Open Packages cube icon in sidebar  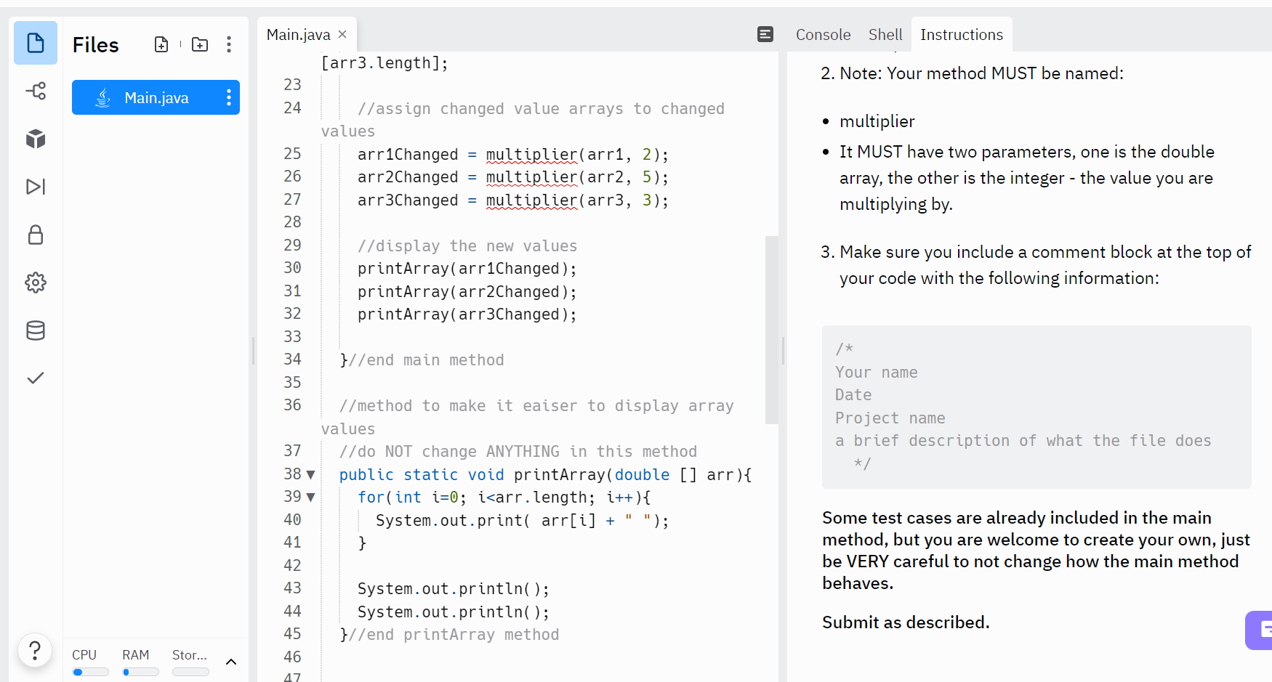(x=36, y=139)
